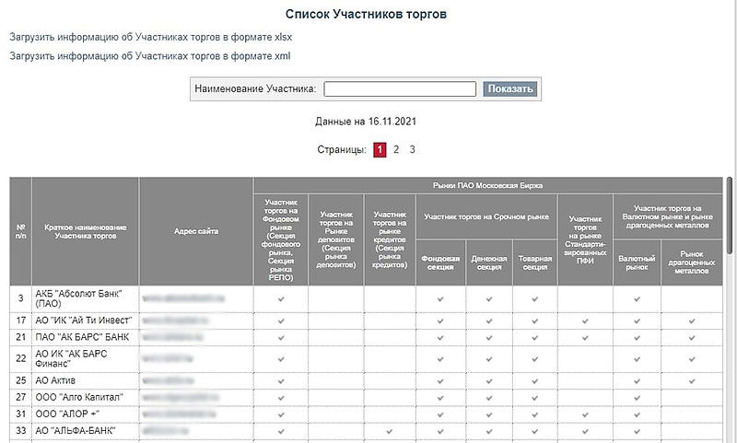Click the 'Денежная секция' column header
Screen dimensions: 737x443
[489, 263]
